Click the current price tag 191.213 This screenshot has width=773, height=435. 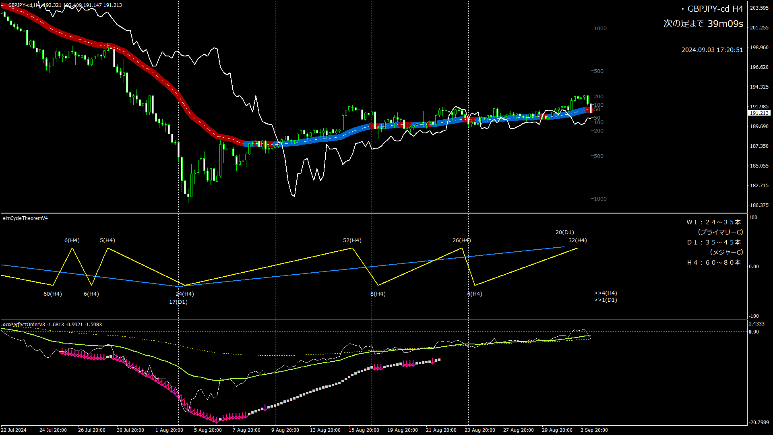tap(759, 113)
